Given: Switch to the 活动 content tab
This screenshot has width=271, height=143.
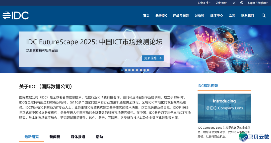Looking at the screenshot, I should click(x=99, y=137).
